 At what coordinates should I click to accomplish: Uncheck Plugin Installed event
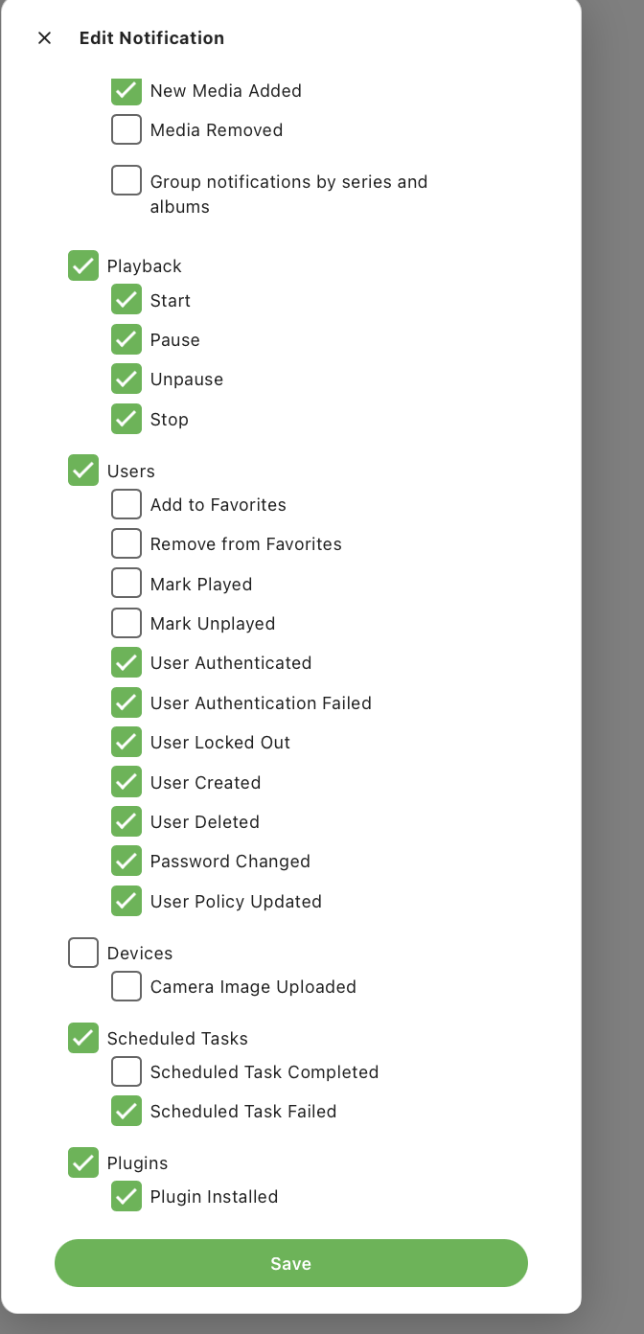(x=126, y=1196)
